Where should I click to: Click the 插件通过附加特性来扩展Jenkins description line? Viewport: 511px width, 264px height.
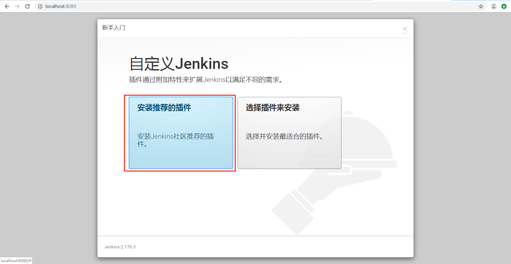206,80
